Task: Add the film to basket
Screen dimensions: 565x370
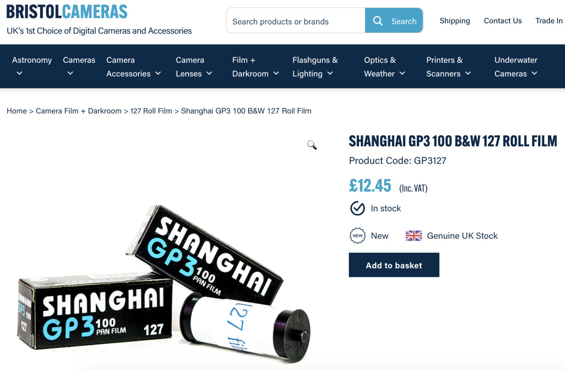Action: [x=394, y=265]
